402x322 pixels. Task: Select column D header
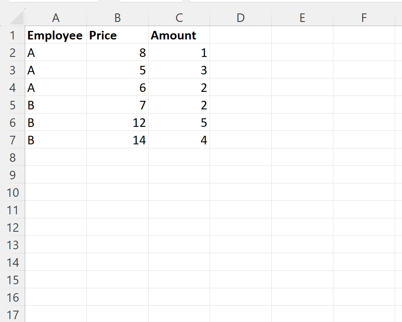pos(240,18)
